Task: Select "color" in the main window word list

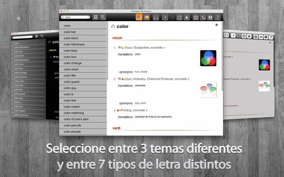Action: tap(83, 26)
